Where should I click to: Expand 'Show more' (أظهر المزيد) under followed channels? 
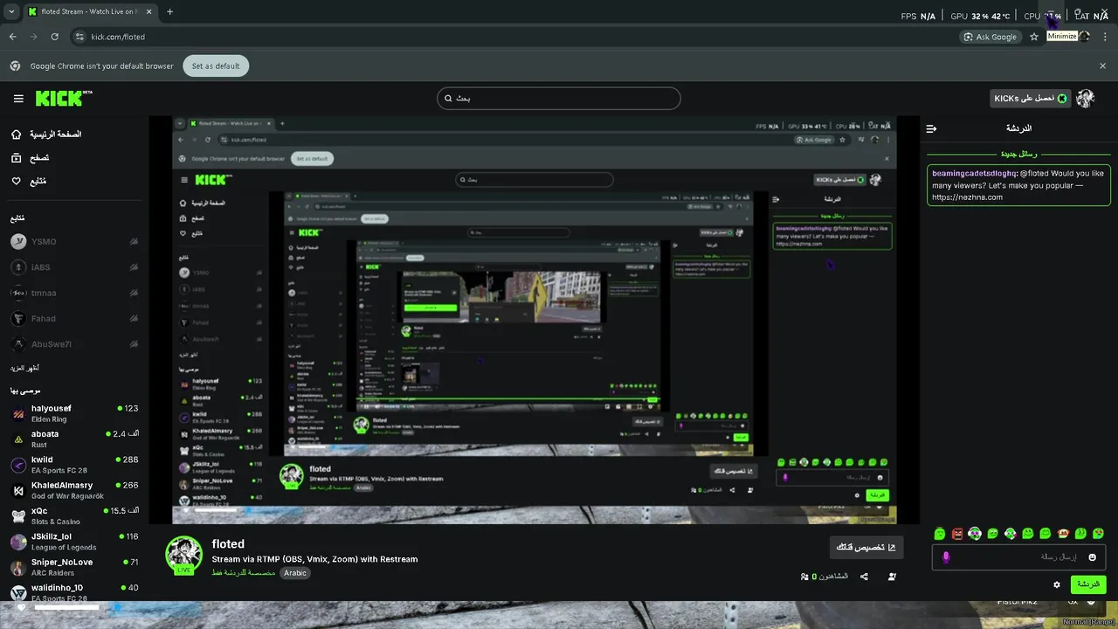coord(24,369)
